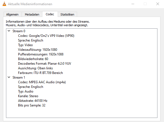164x122 pixels.
Task: Select the Abtastrate 44100 Hz row
Action: point(33,101)
